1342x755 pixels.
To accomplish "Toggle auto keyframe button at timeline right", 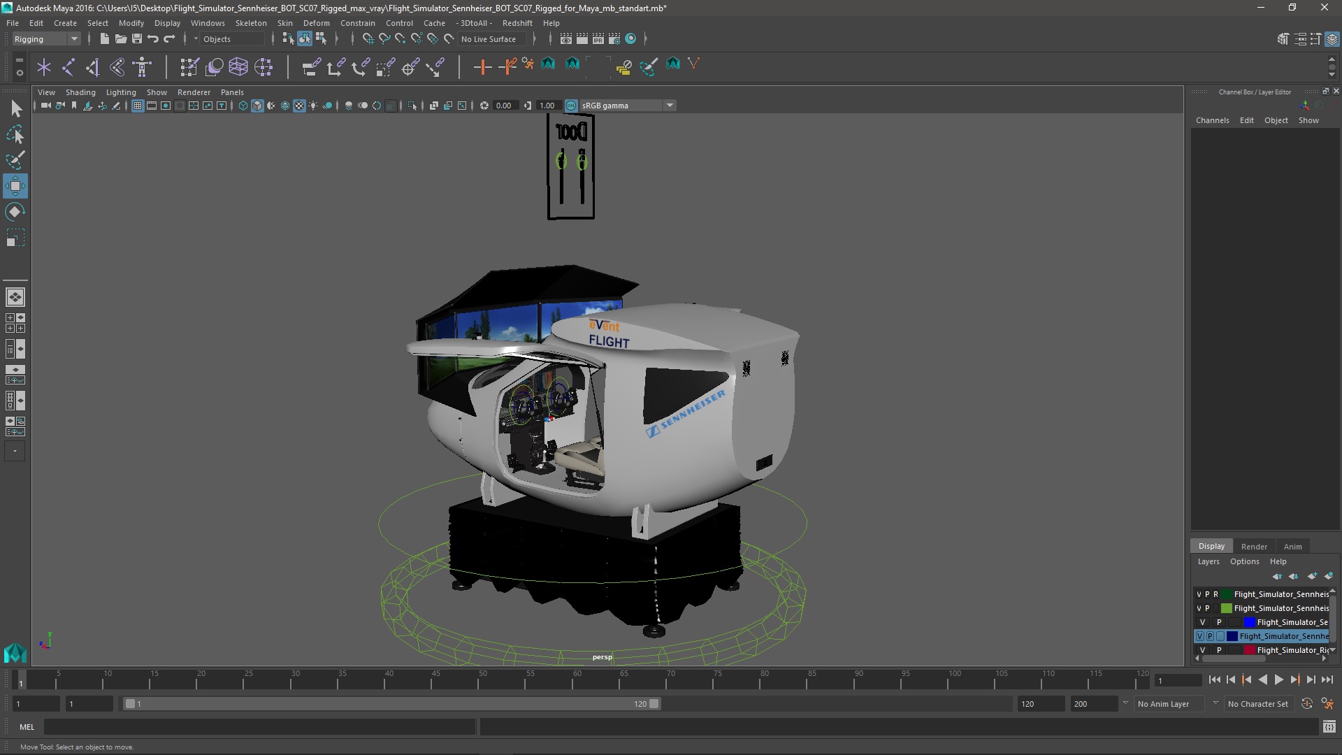I will (1307, 704).
